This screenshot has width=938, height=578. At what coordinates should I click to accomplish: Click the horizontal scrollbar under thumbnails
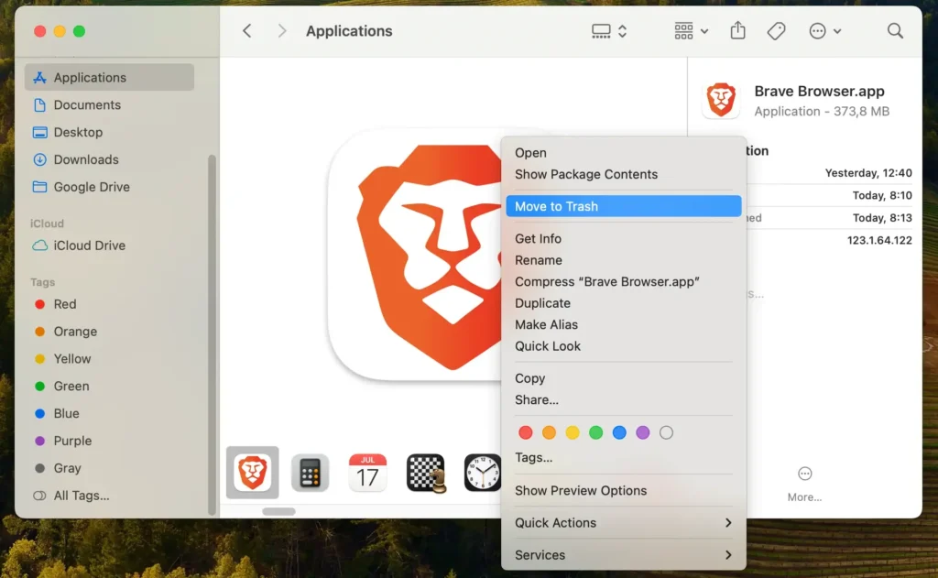278,511
